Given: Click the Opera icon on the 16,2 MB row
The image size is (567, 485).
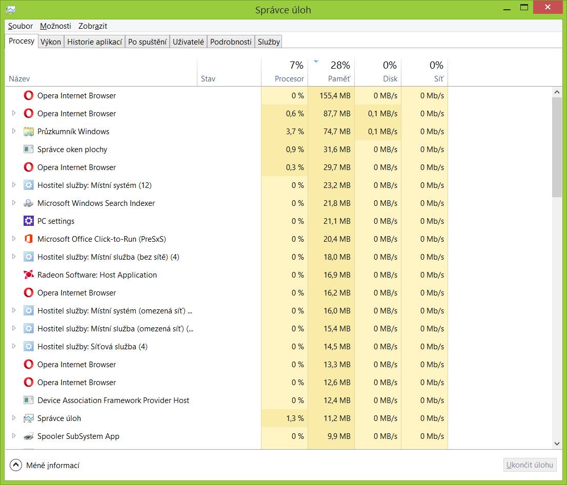Looking at the screenshot, I should click(x=29, y=292).
